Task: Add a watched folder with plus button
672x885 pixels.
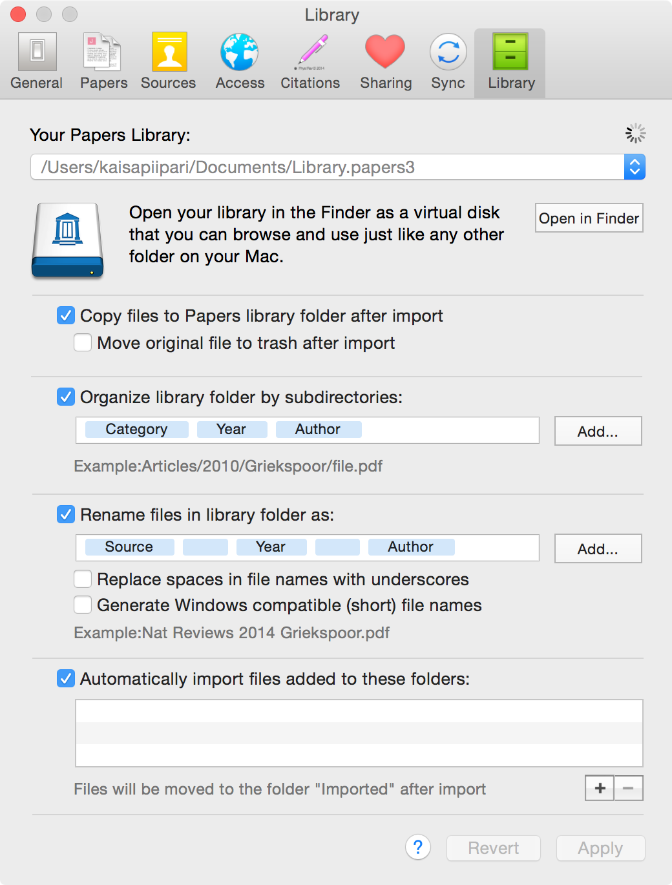Action: tap(600, 788)
